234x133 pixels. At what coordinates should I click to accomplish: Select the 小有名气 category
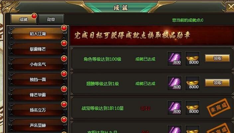(x=38, y=64)
